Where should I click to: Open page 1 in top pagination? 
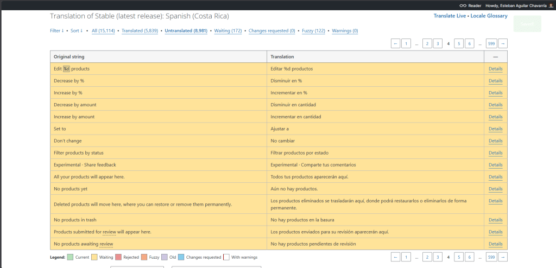406,43
